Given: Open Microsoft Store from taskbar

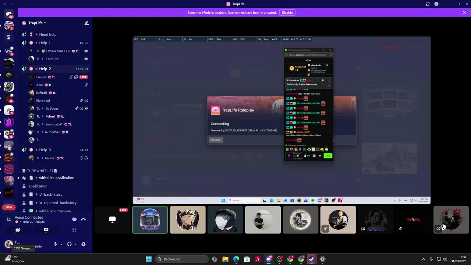Looking at the screenshot, I should [247, 259].
